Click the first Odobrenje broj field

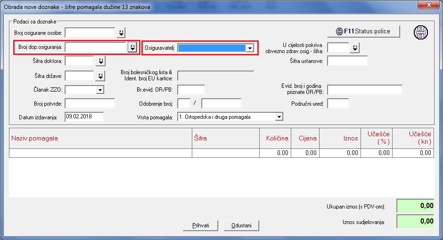(x=184, y=103)
